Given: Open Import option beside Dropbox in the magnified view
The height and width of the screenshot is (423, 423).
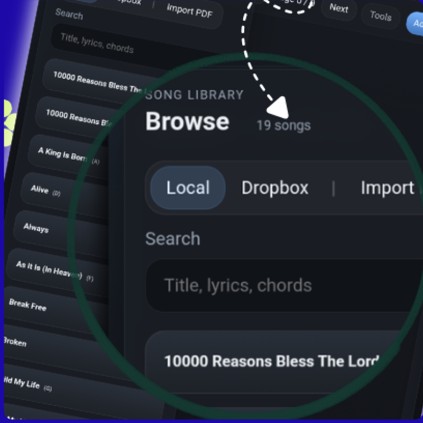Looking at the screenshot, I should (388, 188).
